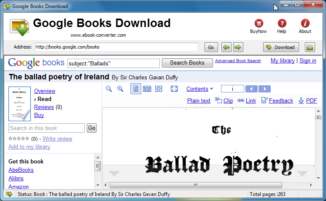This screenshot has height=201, width=326.
Task: Click the horizontal scrollbar left arrow
Action: click(105, 185)
